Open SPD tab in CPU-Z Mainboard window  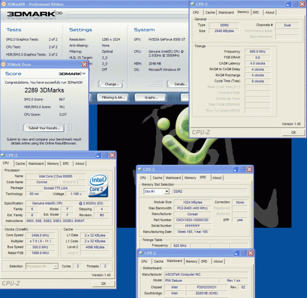(204, 262)
